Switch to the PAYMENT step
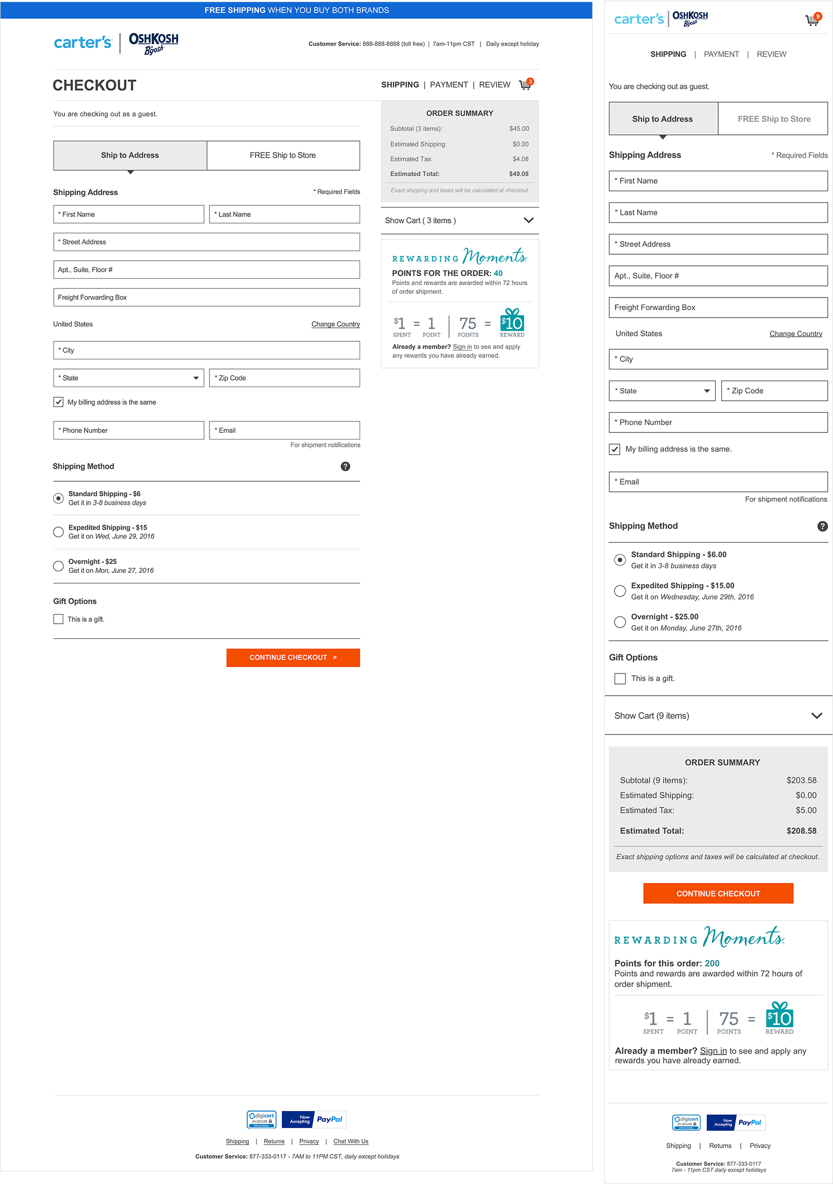This screenshot has height=1184, width=833. pos(448,85)
